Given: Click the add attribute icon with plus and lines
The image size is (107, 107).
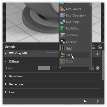Looking at the screenshot, I should 93,47.
